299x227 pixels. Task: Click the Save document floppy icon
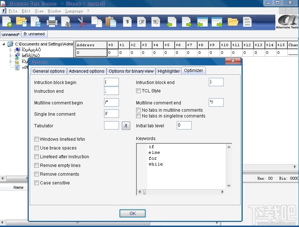pos(36,22)
